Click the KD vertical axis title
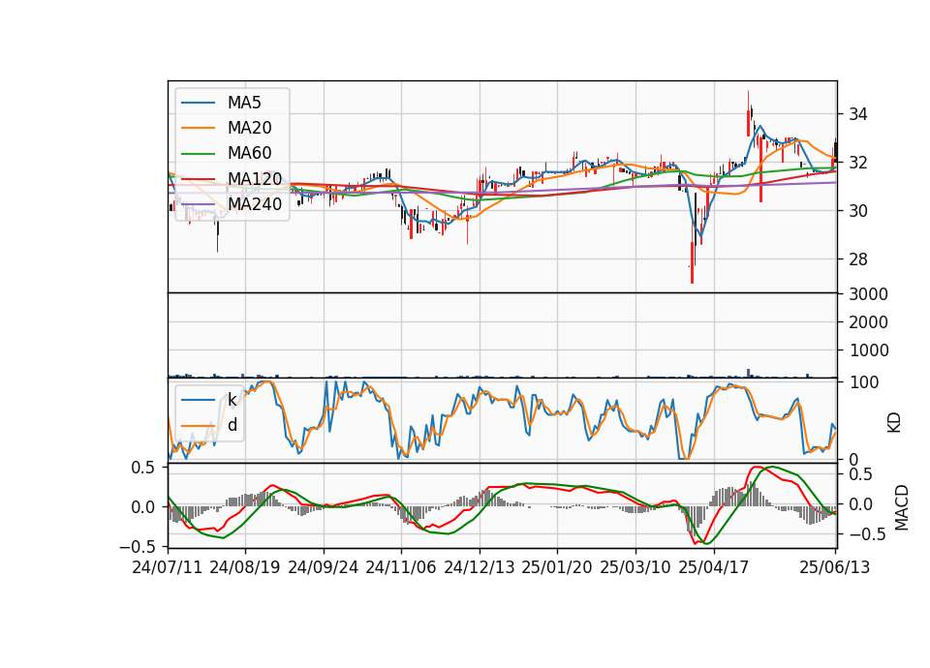 [x=894, y=423]
